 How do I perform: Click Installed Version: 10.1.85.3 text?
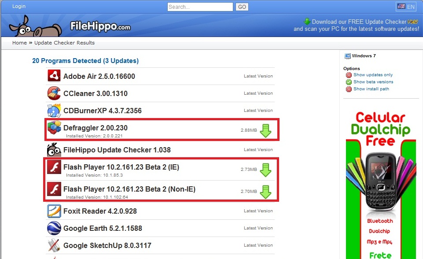pyautogui.click(x=95, y=175)
